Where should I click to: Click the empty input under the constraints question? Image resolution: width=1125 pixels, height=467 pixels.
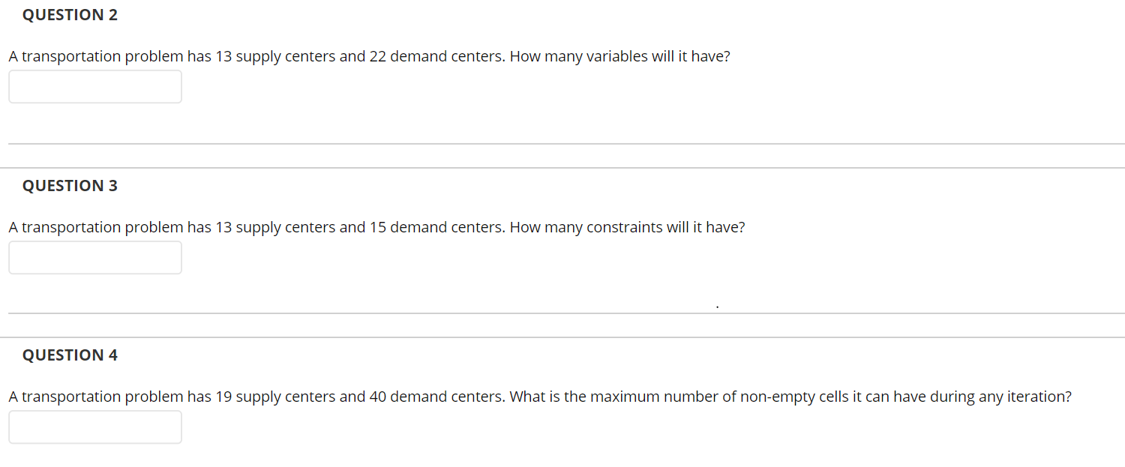click(95, 257)
